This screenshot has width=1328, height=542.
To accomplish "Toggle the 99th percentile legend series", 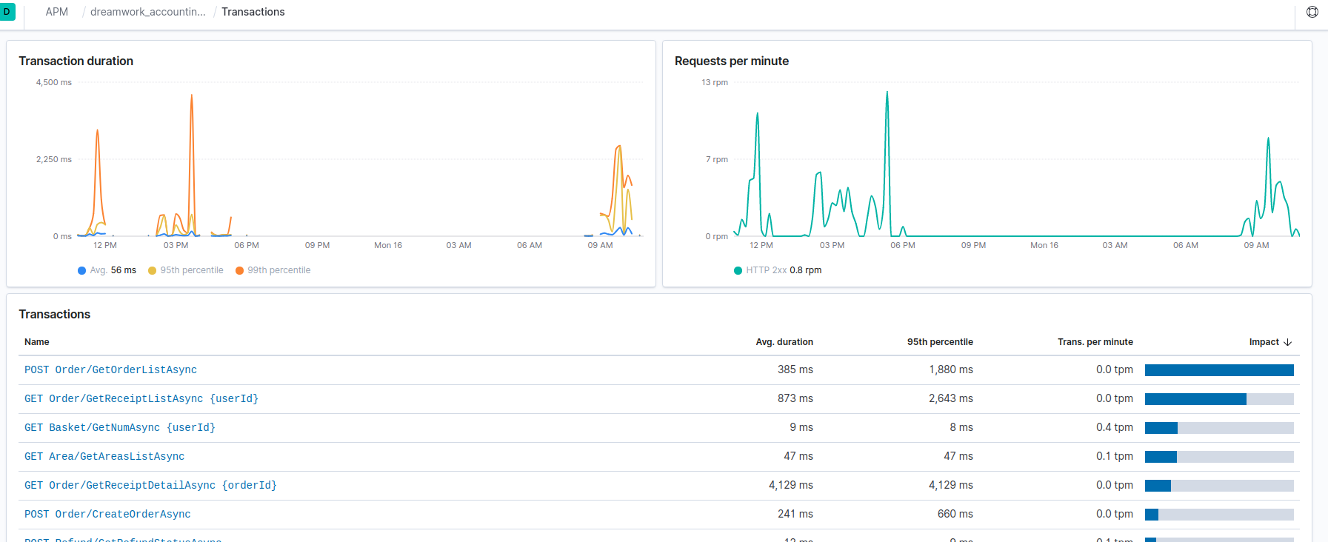I will tap(273, 270).
